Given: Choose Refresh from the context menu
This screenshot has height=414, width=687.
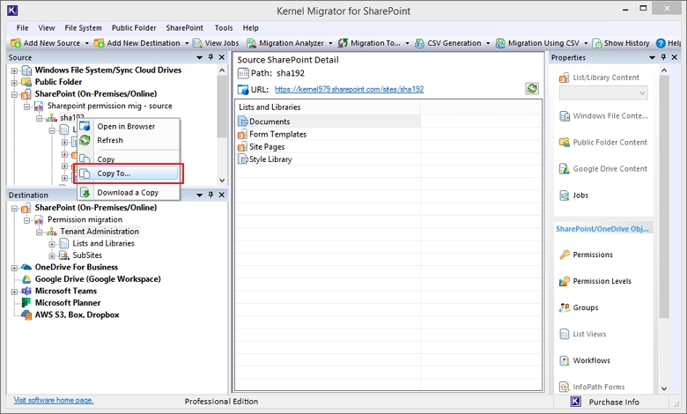Looking at the screenshot, I should tap(129, 140).
